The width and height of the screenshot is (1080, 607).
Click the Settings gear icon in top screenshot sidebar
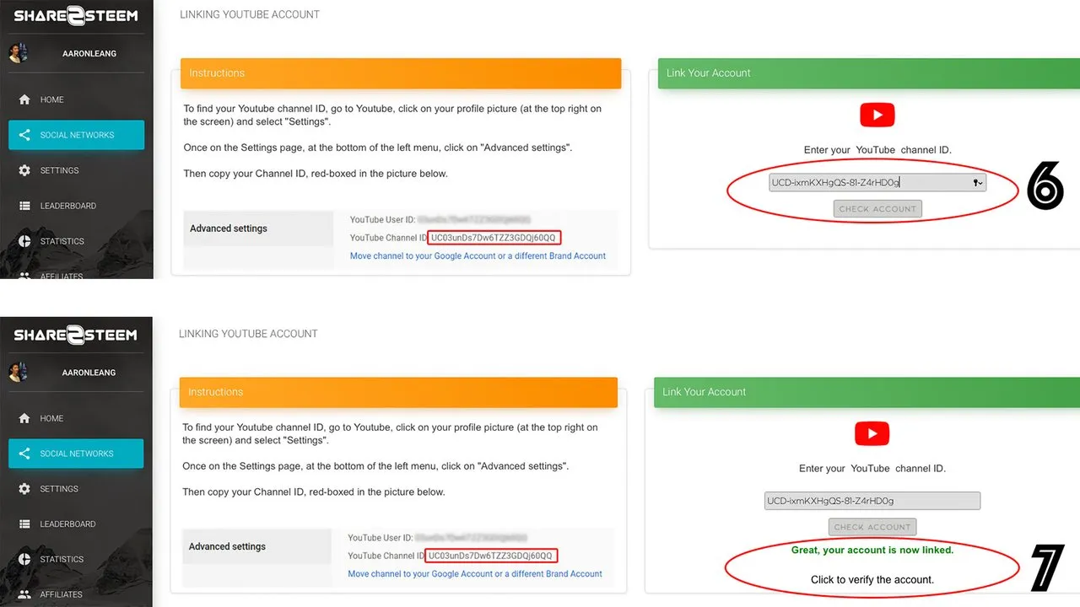(24, 170)
